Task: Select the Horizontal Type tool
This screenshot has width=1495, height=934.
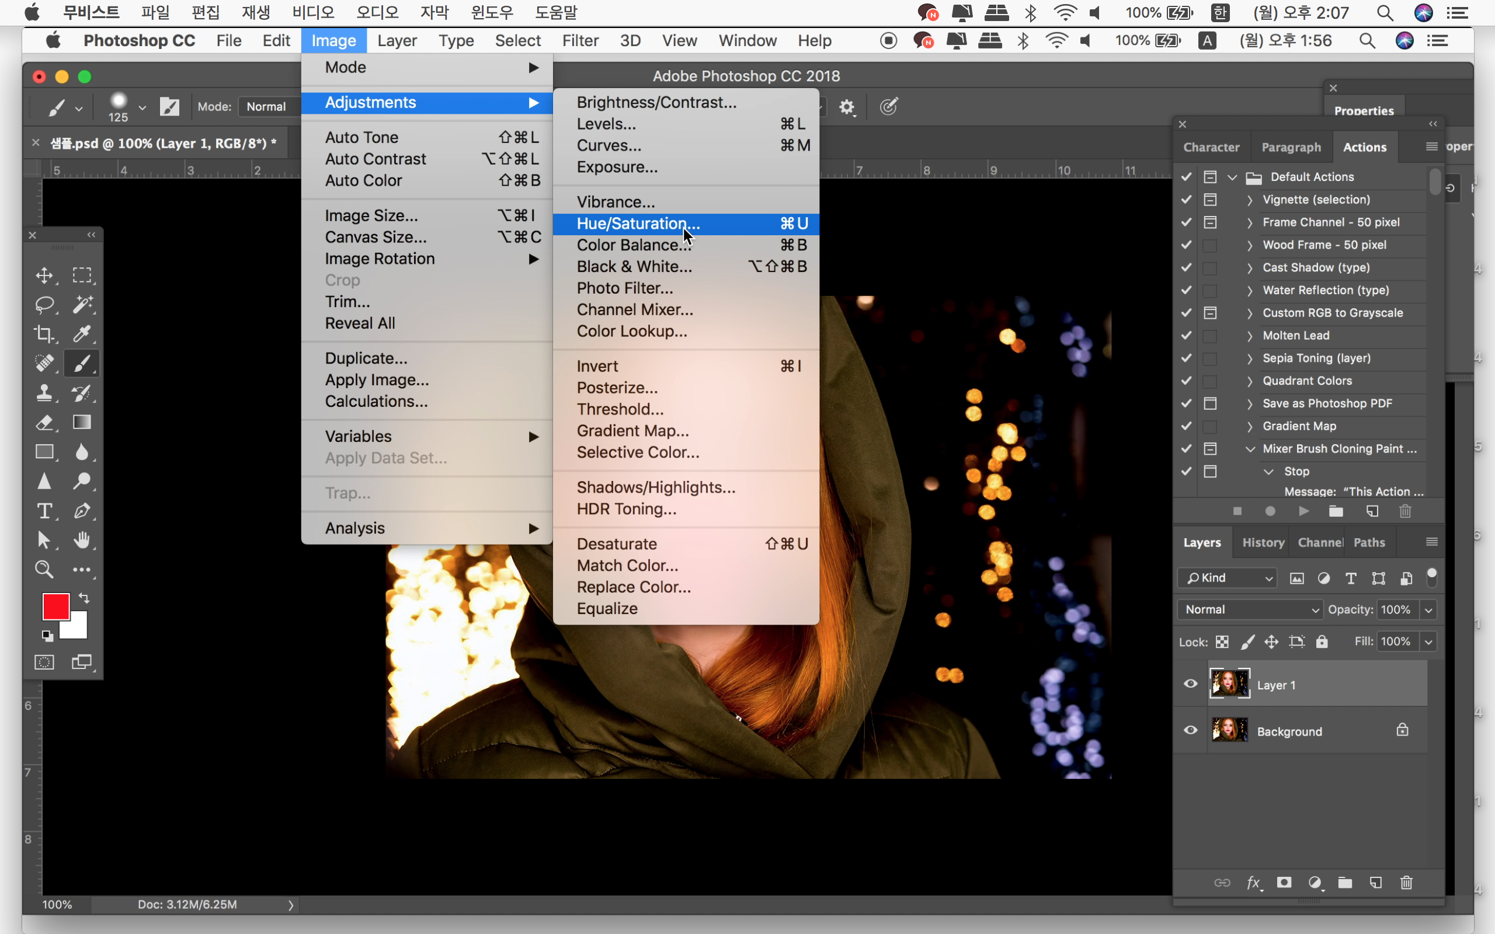Action: (44, 511)
